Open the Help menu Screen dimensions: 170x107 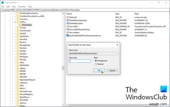tap(30, 7)
